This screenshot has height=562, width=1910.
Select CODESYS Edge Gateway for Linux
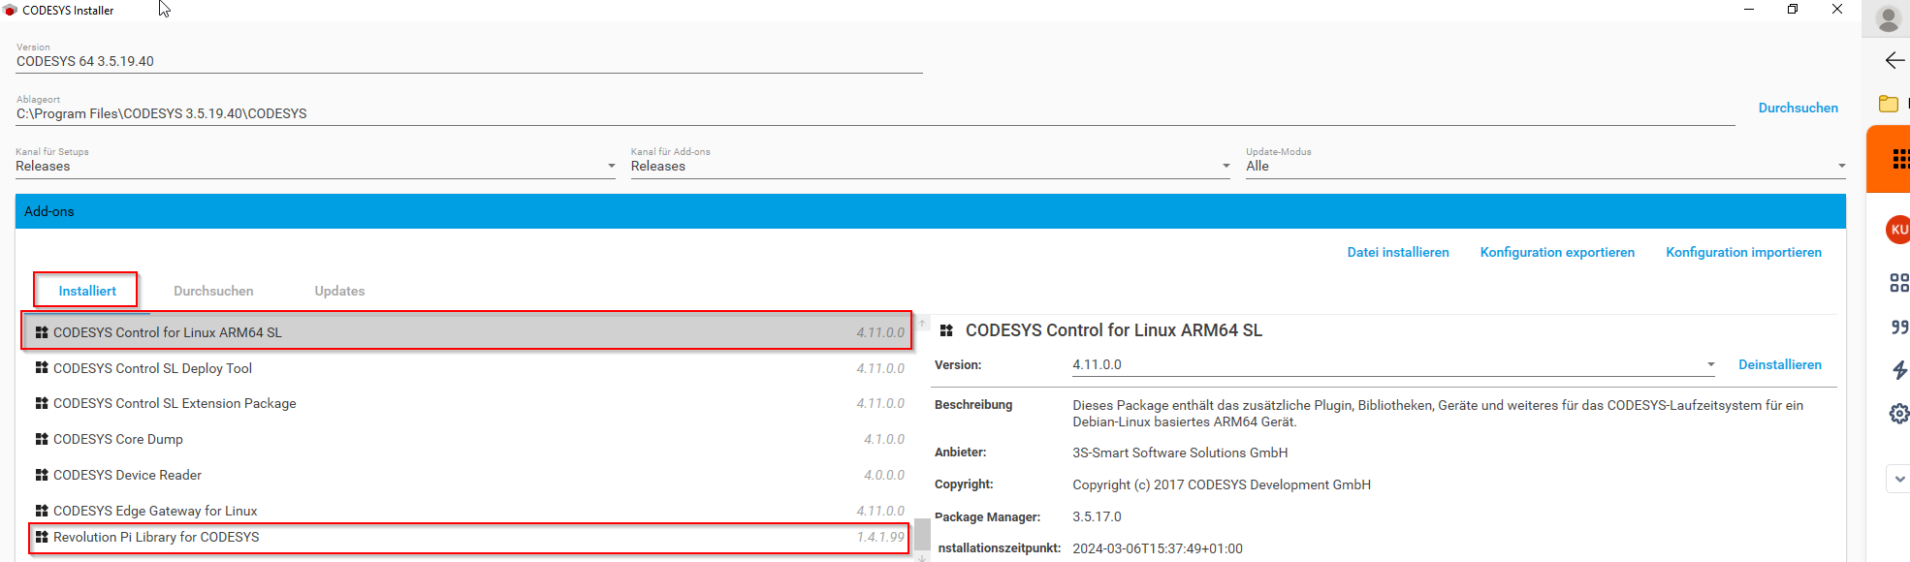(x=467, y=511)
